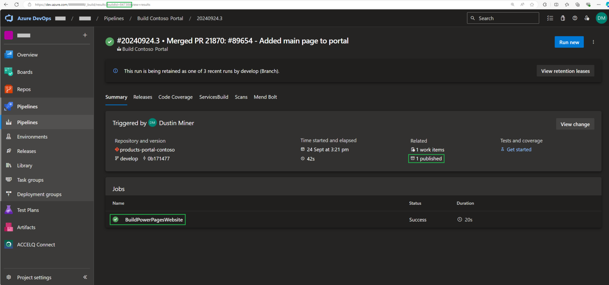This screenshot has width=609, height=285.
Task: Click the Azure DevOps logo
Action: click(9, 18)
